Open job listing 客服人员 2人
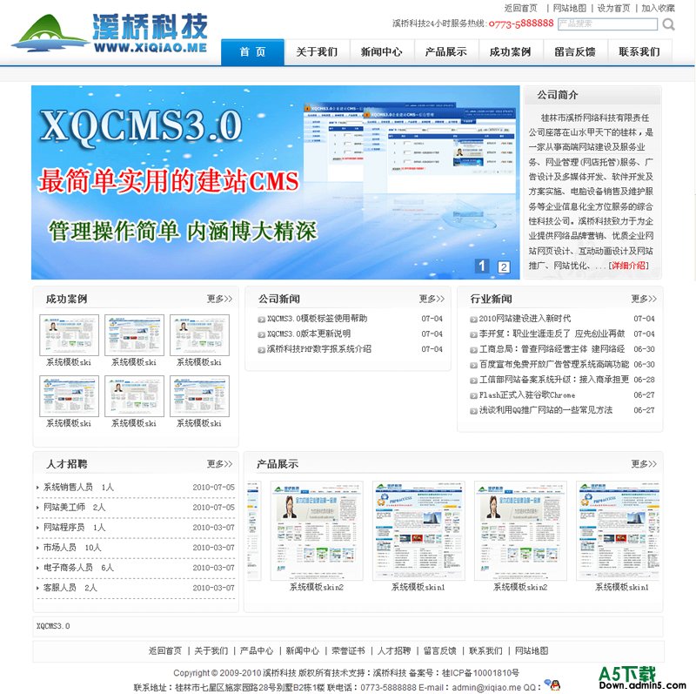The image size is (696, 694). [70, 588]
